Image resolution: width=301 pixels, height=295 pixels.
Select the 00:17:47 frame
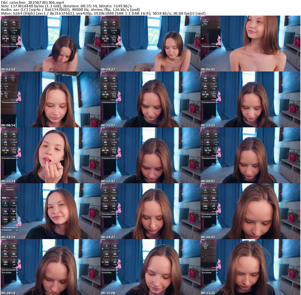pyautogui.click(x=150, y=155)
